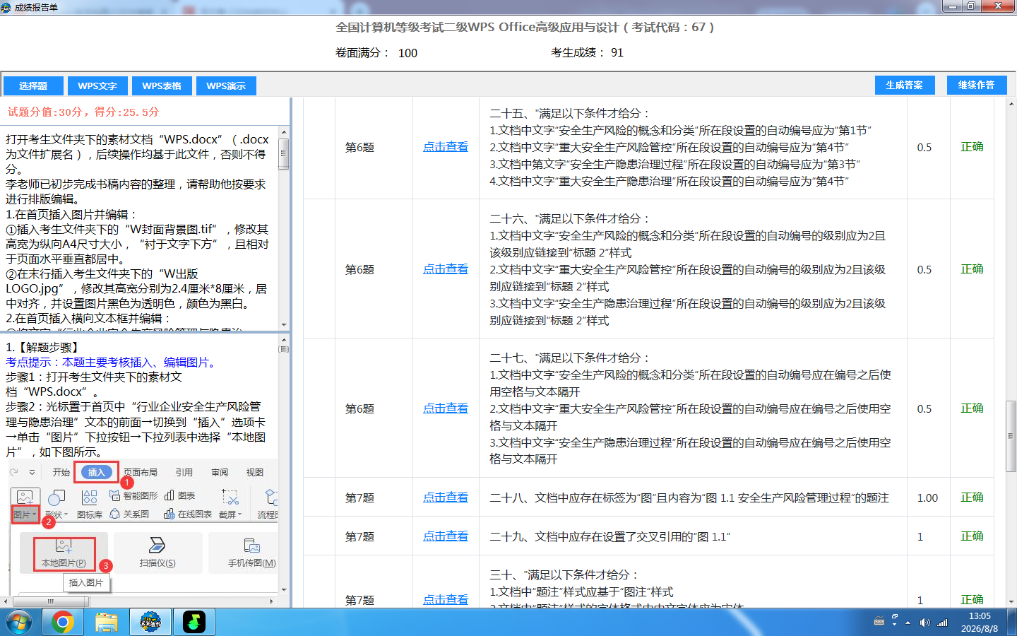Click the 生成答案 button
The height and width of the screenshot is (636, 1017).
click(x=905, y=85)
